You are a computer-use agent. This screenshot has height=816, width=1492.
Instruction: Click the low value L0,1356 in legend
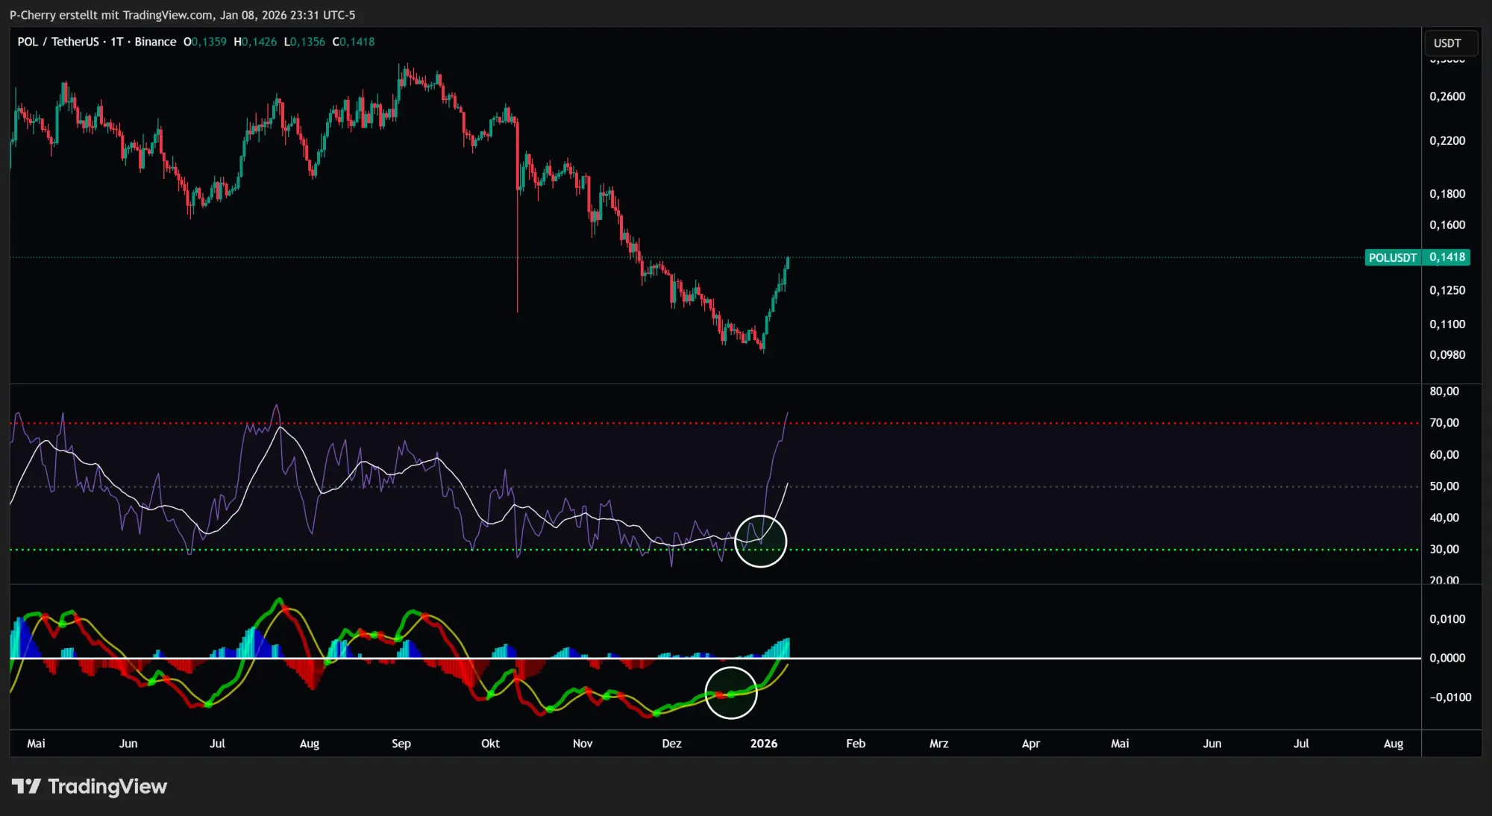[304, 42]
